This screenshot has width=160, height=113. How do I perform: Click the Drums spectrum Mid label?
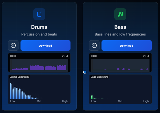39,101
